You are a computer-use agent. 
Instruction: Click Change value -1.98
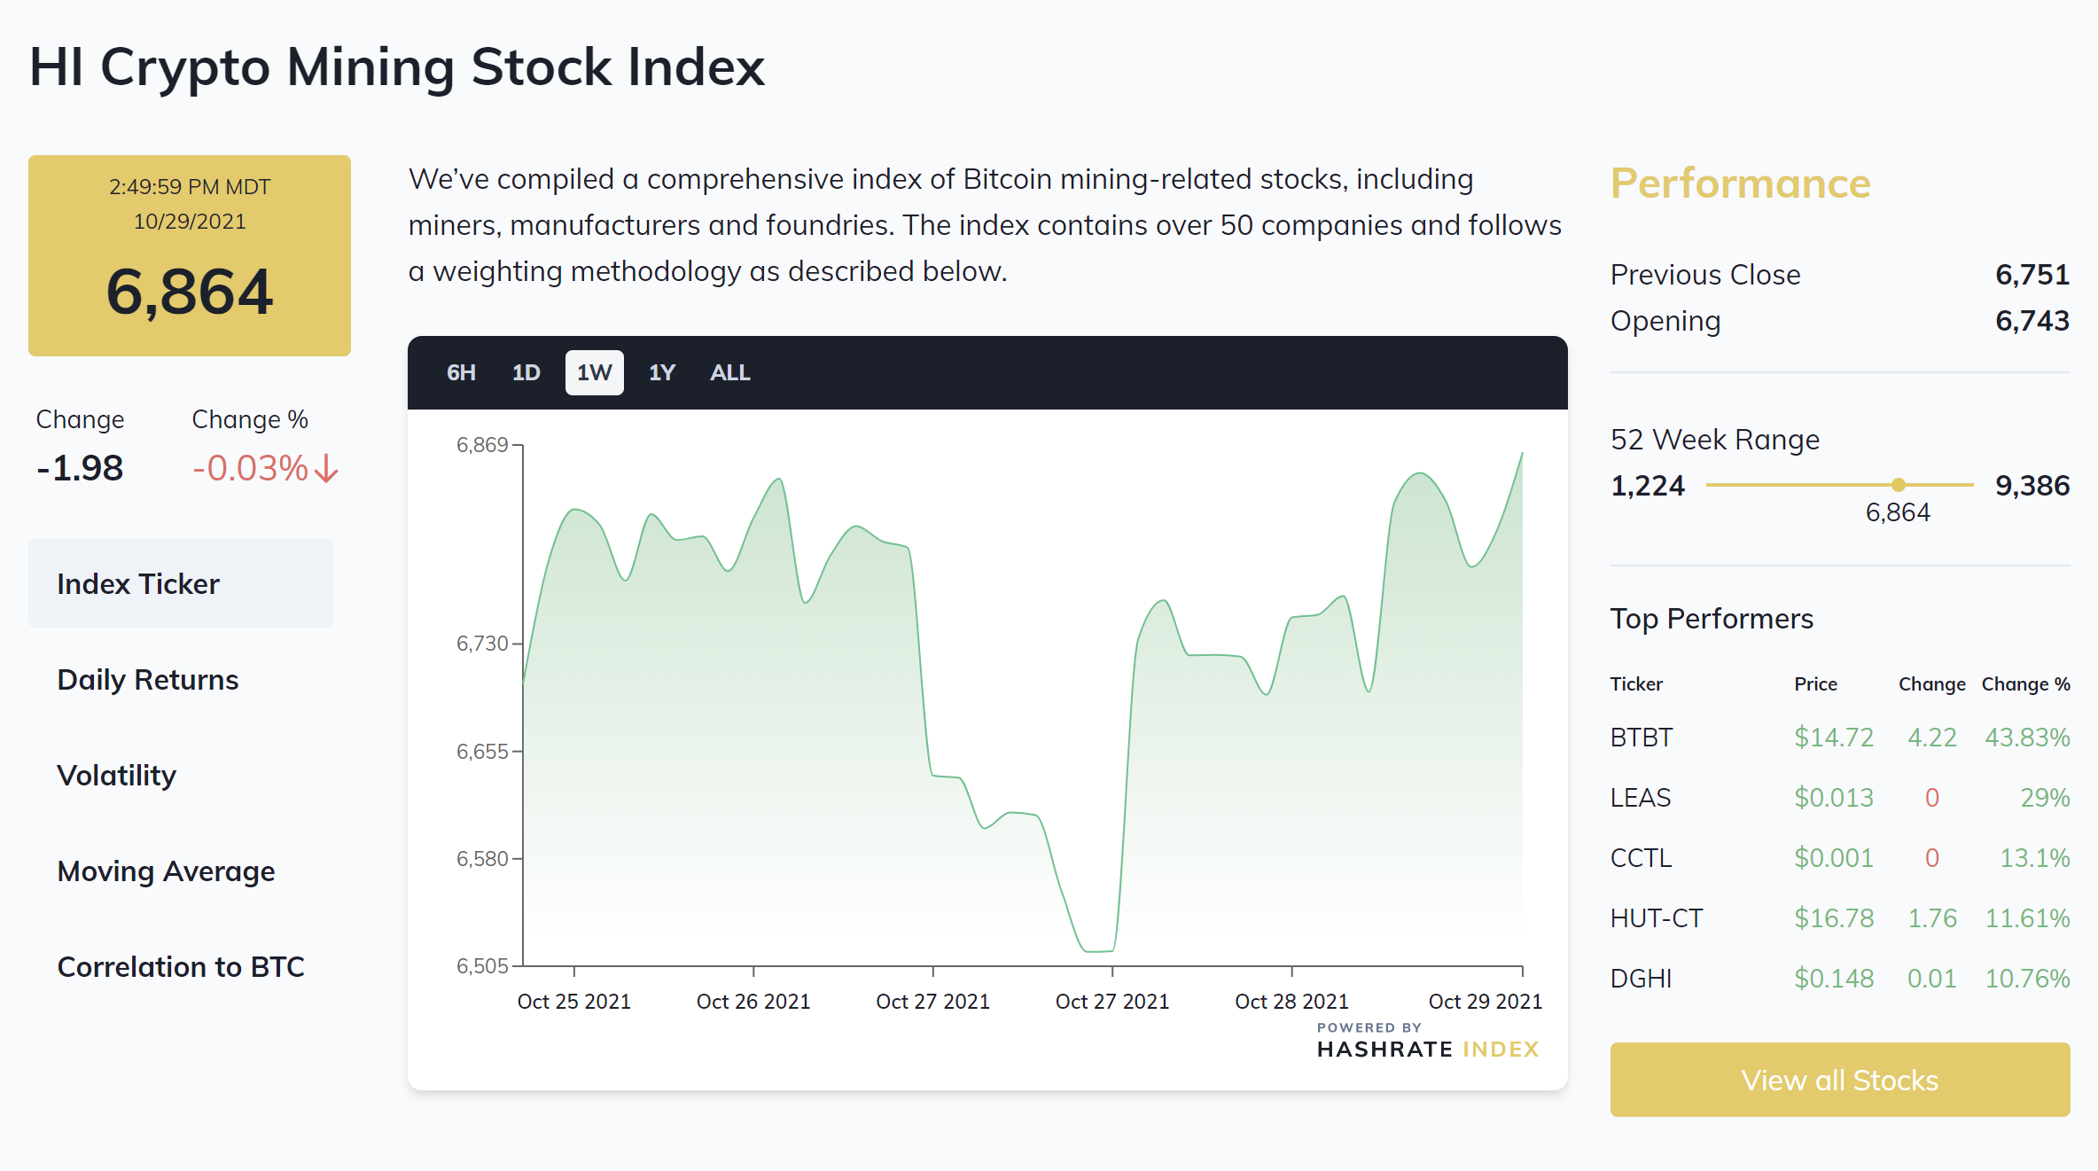(80, 468)
